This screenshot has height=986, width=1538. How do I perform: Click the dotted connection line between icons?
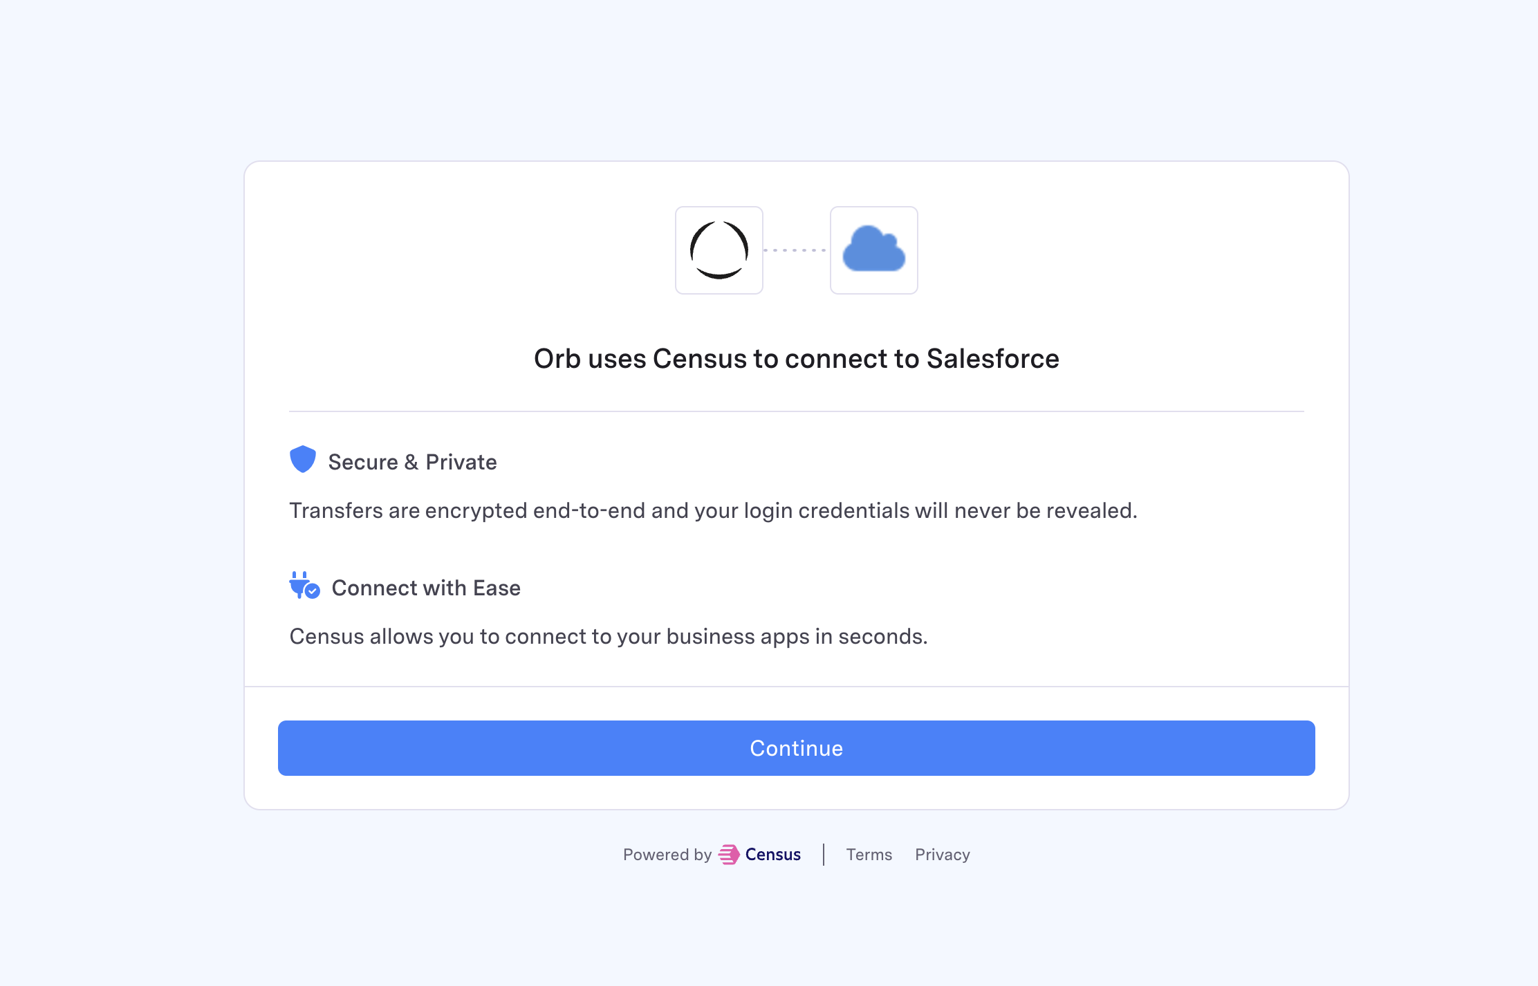click(x=796, y=249)
